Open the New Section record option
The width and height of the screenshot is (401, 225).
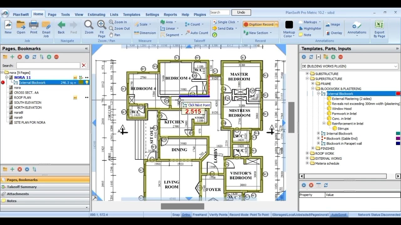pyautogui.click(x=258, y=33)
